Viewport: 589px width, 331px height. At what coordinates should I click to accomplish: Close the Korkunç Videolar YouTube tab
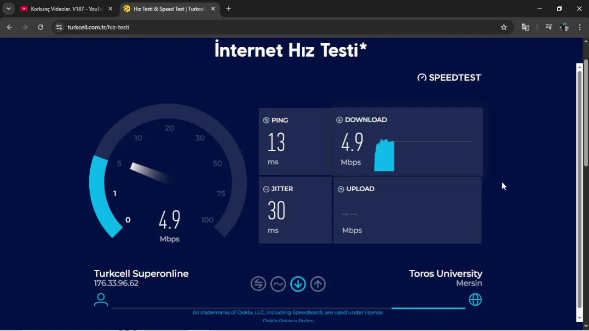tap(110, 9)
